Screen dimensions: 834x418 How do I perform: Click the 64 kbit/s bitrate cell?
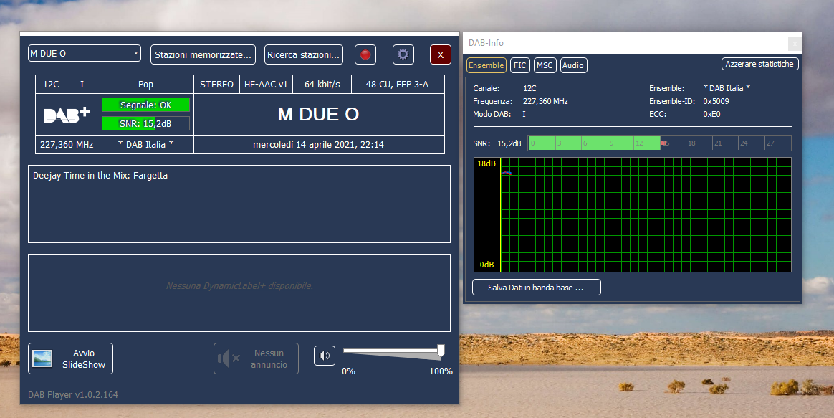coord(322,84)
